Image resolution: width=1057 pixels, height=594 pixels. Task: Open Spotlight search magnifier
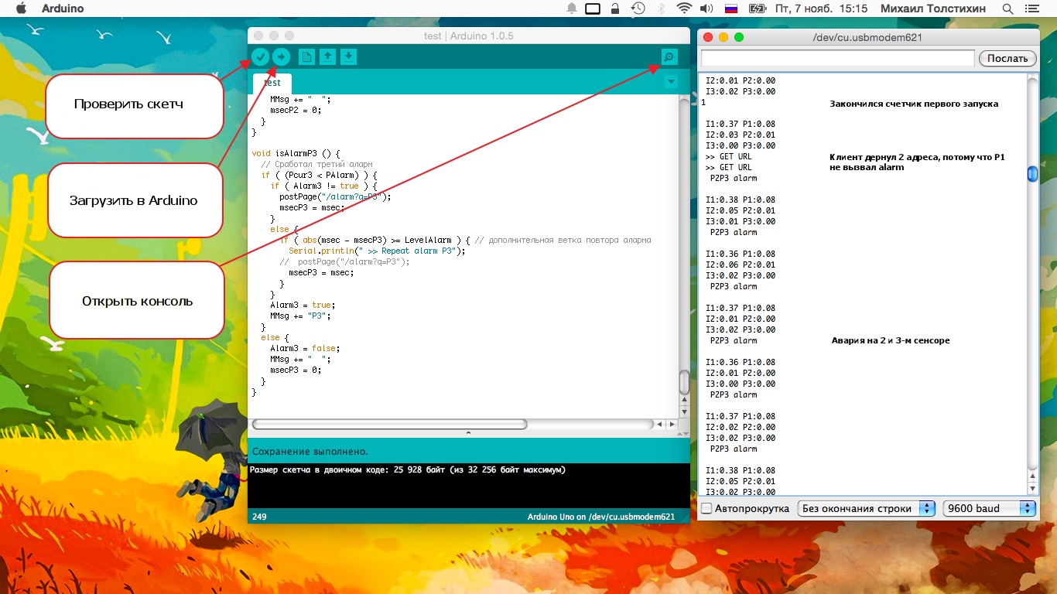tap(1007, 9)
